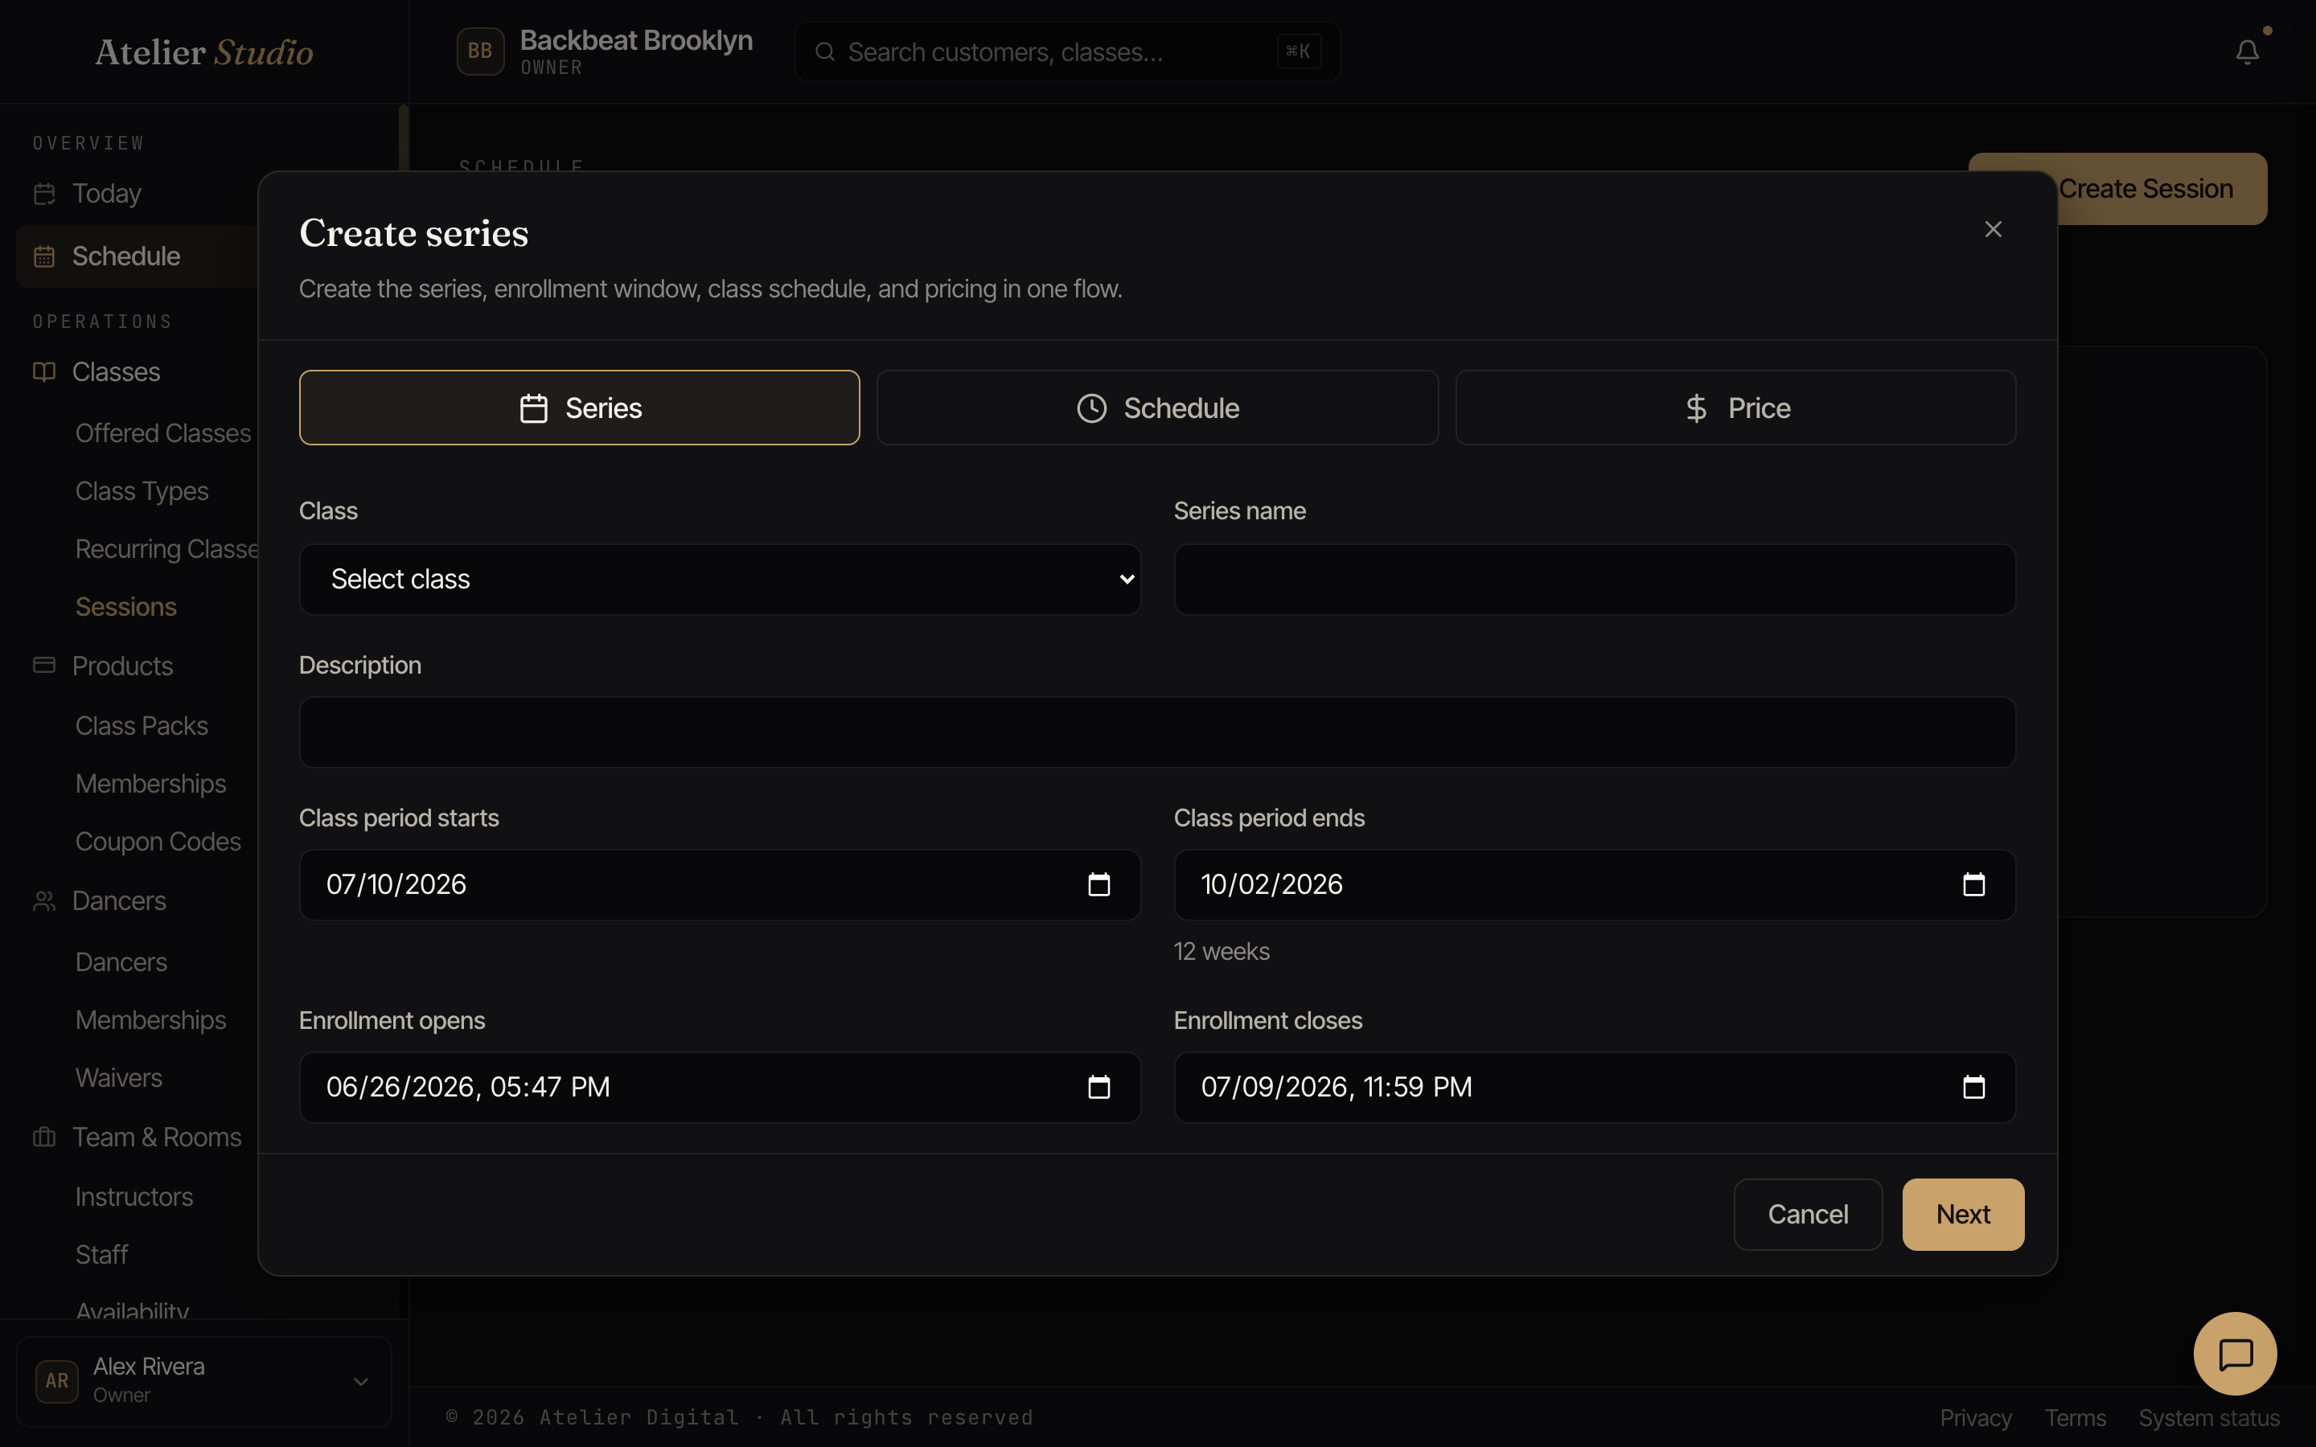Open the Privacy link
Image resolution: width=2316 pixels, height=1447 pixels.
1975,1417
